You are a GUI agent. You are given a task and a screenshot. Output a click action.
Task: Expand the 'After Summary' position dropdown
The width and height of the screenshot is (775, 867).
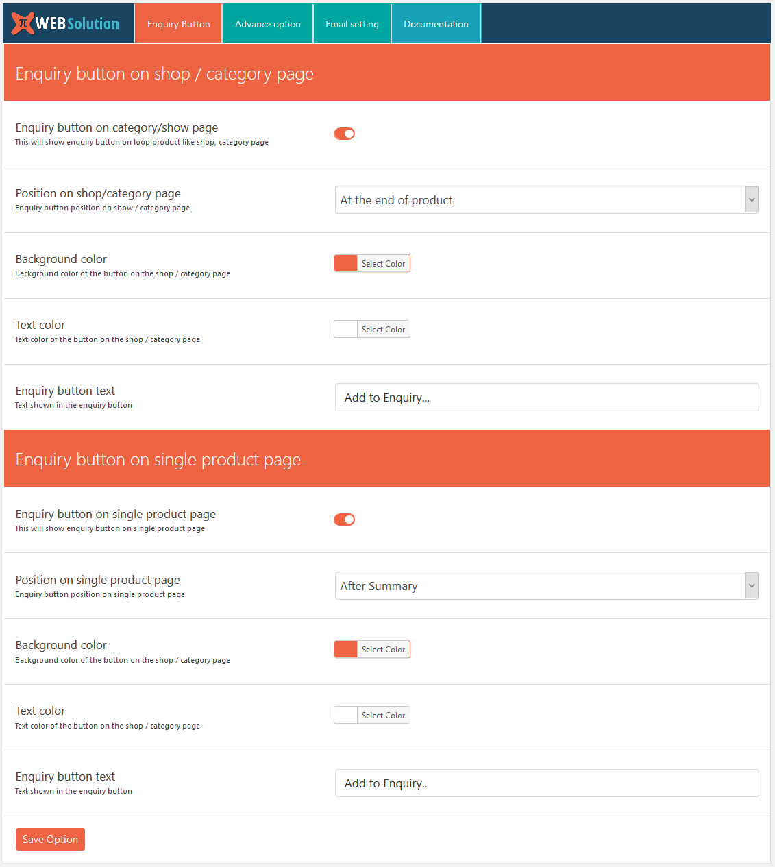pyautogui.click(x=546, y=586)
